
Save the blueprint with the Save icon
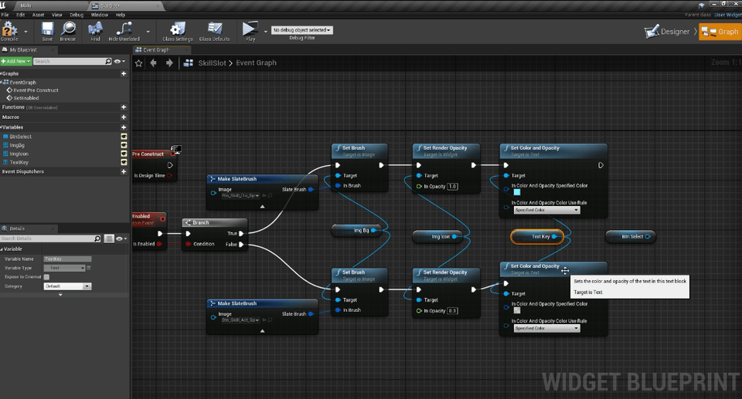[x=47, y=29]
